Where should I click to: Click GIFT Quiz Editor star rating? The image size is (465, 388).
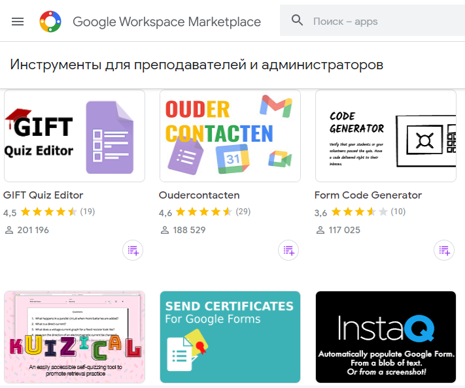(x=49, y=212)
